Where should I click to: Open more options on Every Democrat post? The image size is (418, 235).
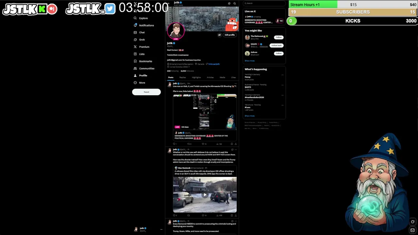pyautogui.click(x=235, y=221)
